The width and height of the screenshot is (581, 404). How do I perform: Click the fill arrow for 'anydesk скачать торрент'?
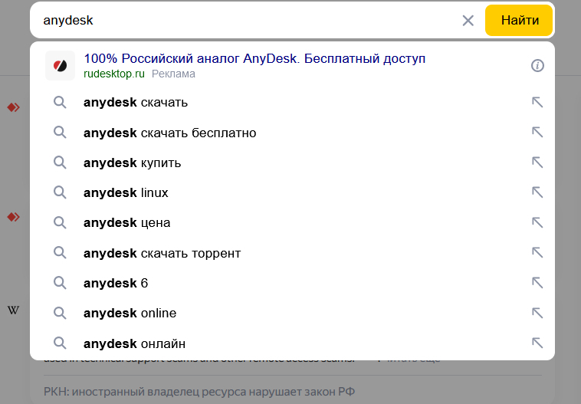click(537, 252)
